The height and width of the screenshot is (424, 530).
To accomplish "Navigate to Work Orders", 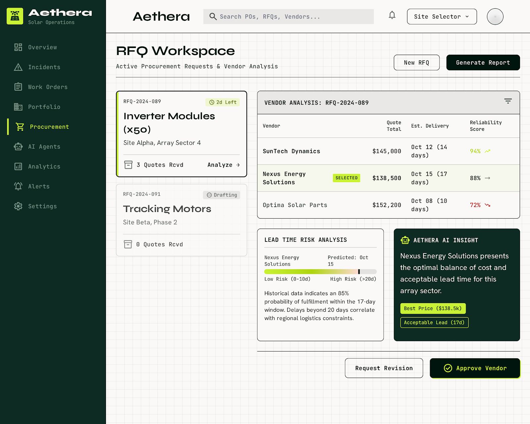I will [53, 87].
